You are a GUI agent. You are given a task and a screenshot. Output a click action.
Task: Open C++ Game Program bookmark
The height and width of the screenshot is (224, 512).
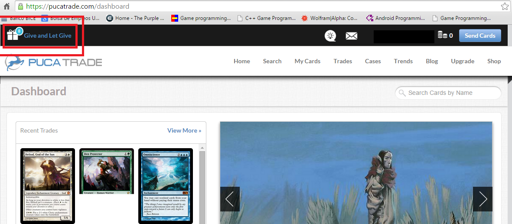267,18
